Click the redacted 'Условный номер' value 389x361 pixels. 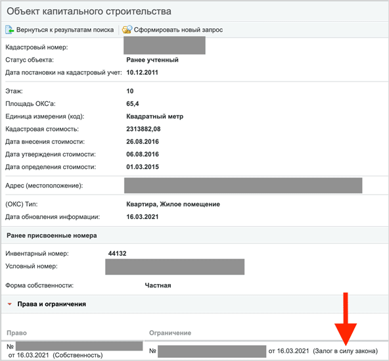coord(175,267)
